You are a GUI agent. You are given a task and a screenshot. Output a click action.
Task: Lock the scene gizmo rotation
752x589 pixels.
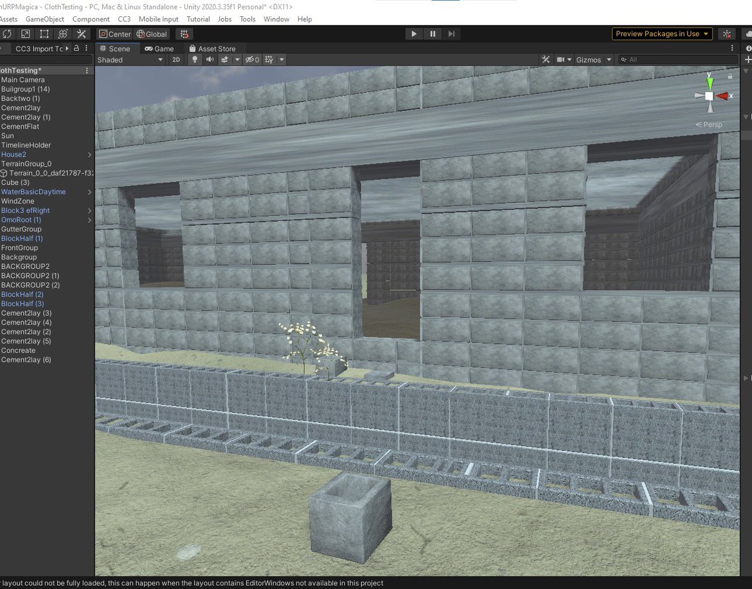pos(729,75)
